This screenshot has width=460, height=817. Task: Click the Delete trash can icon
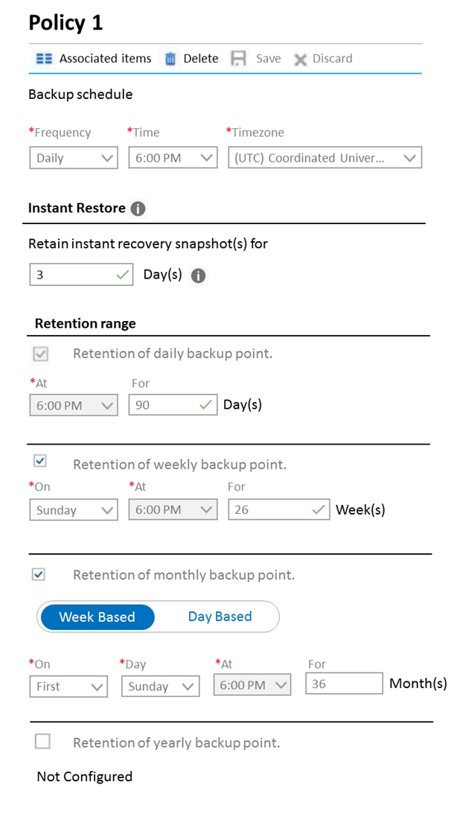pyautogui.click(x=170, y=58)
